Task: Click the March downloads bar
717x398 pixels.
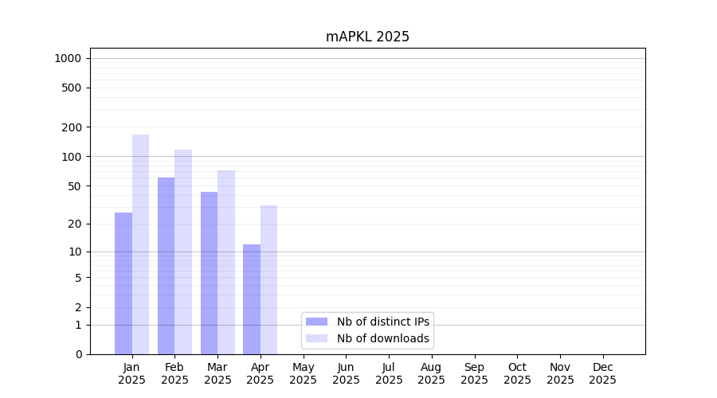Action: pos(226,262)
